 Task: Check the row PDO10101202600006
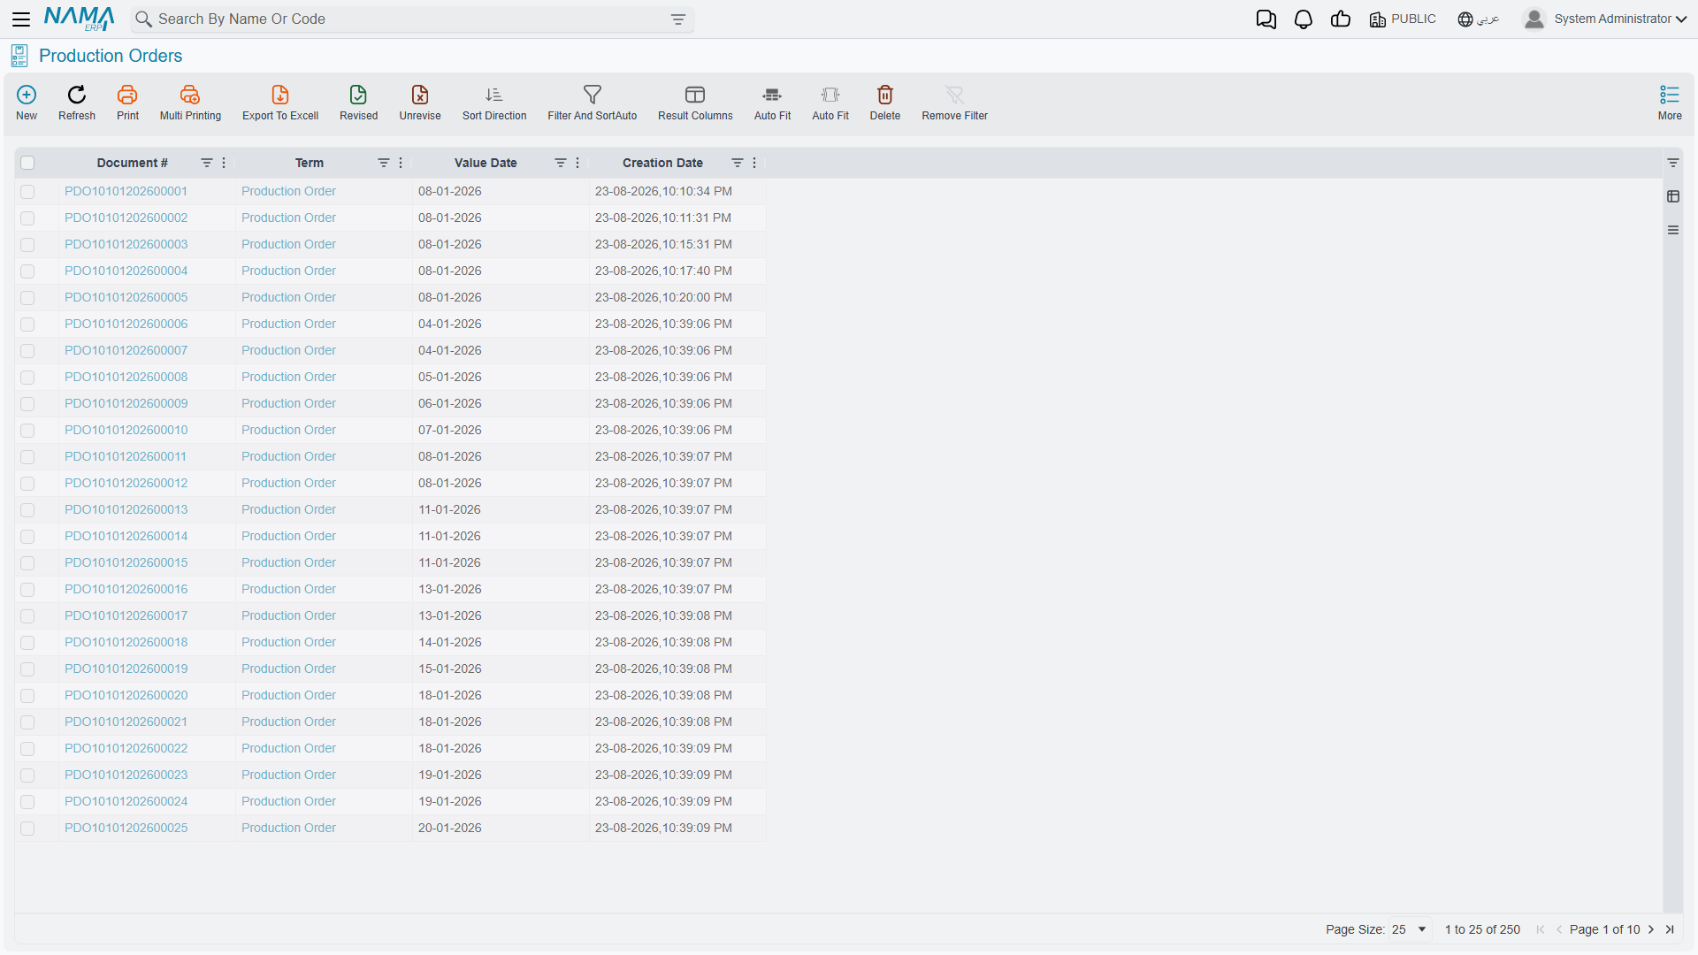coord(27,325)
